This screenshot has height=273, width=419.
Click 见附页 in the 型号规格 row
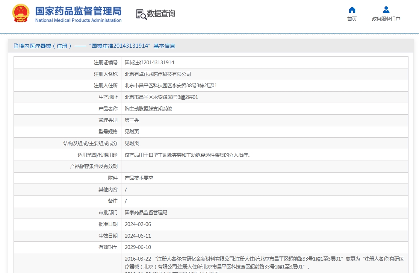132,132
